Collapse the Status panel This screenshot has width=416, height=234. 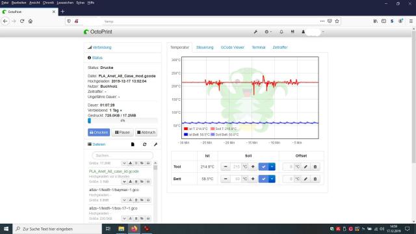pyautogui.click(x=97, y=58)
